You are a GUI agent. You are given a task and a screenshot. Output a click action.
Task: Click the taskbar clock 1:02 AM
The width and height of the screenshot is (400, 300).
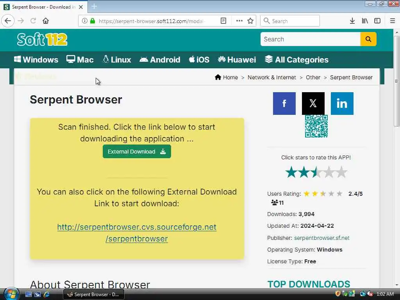pos(385,294)
